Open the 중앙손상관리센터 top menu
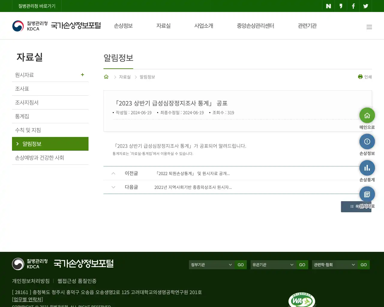The height and width of the screenshot is (307, 384). tap(256, 26)
